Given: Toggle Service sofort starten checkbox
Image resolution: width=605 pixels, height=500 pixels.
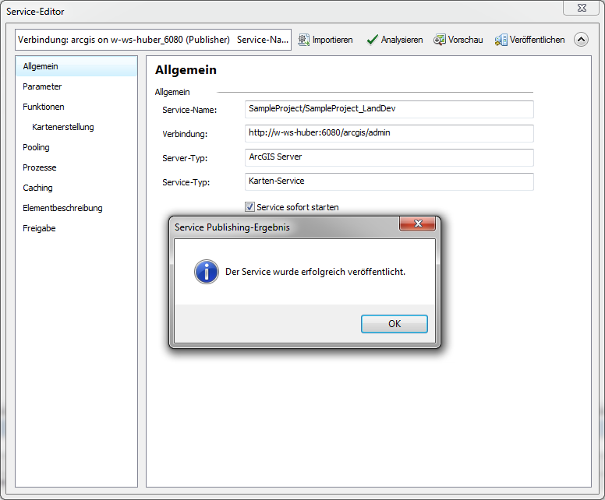Looking at the screenshot, I should click(x=250, y=207).
